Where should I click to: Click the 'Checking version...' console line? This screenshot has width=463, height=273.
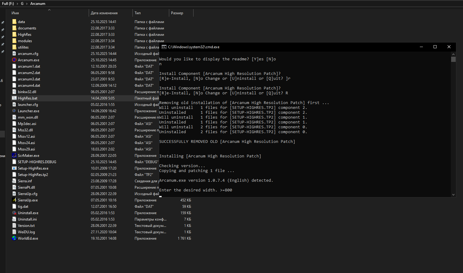tap(182, 166)
